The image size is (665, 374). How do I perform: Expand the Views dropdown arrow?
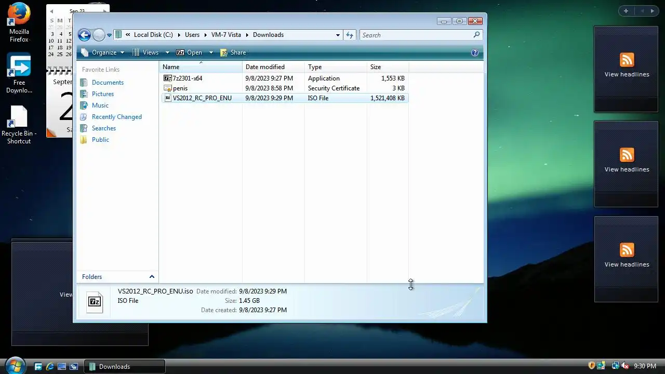[x=167, y=52]
